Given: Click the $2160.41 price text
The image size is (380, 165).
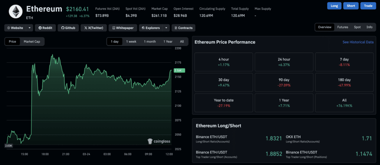Looking at the screenshot, I should 77,9.
